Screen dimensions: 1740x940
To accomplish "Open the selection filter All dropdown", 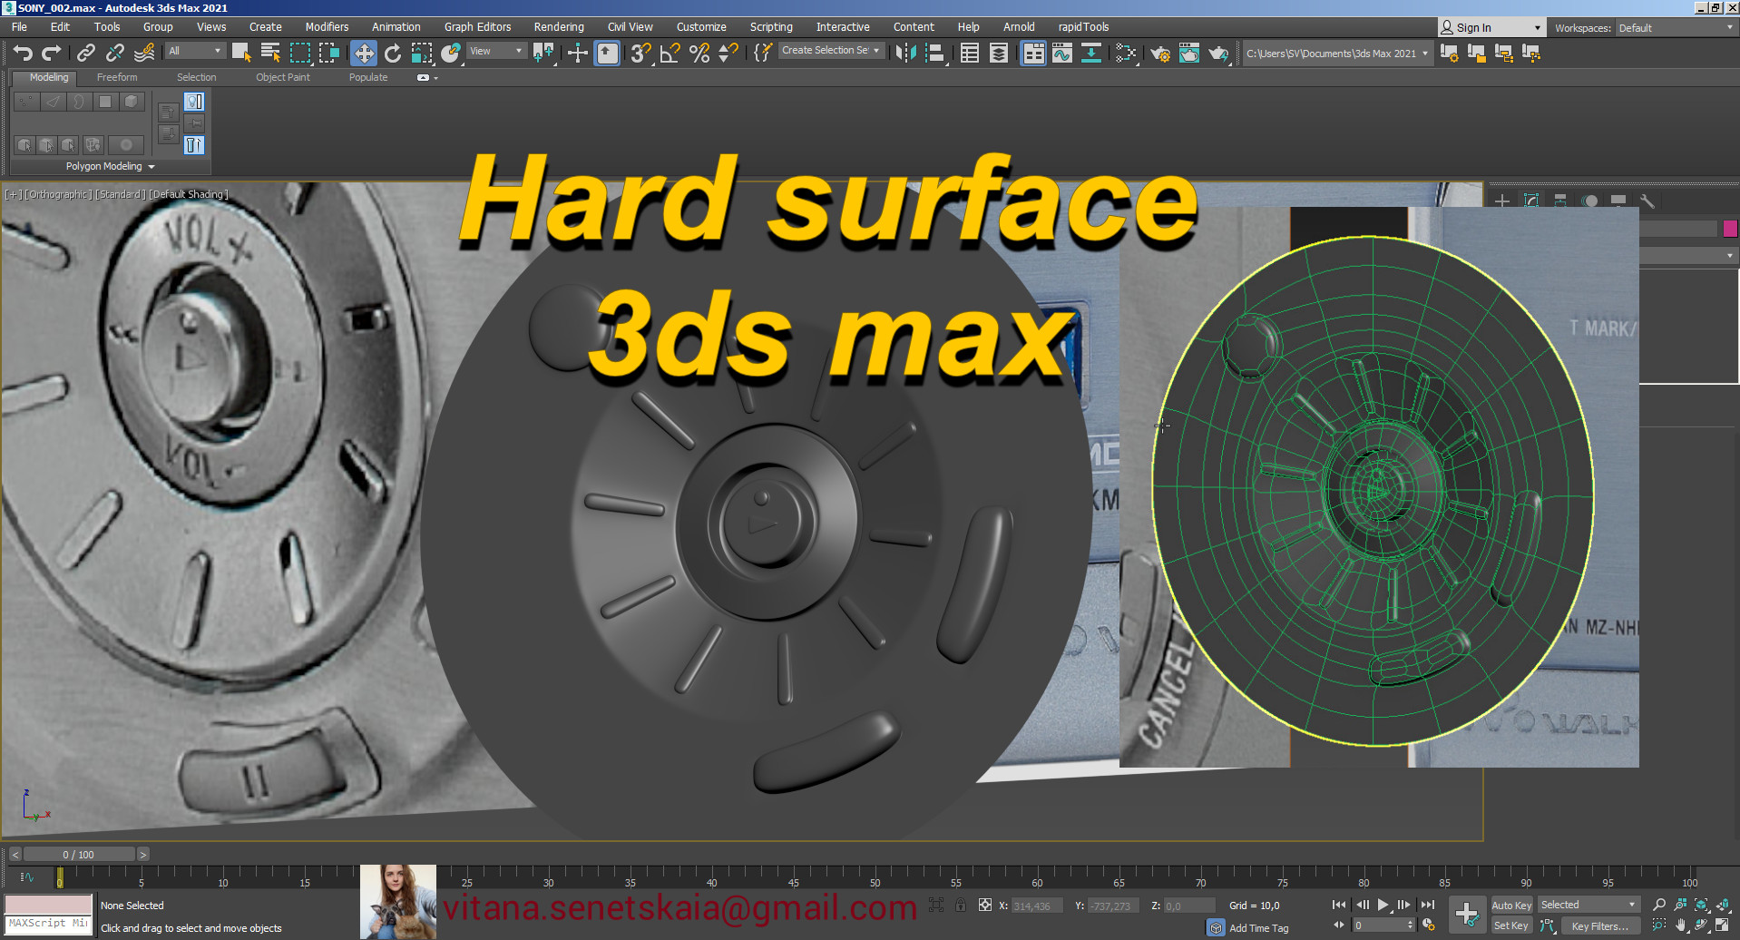I will tap(195, 51).
